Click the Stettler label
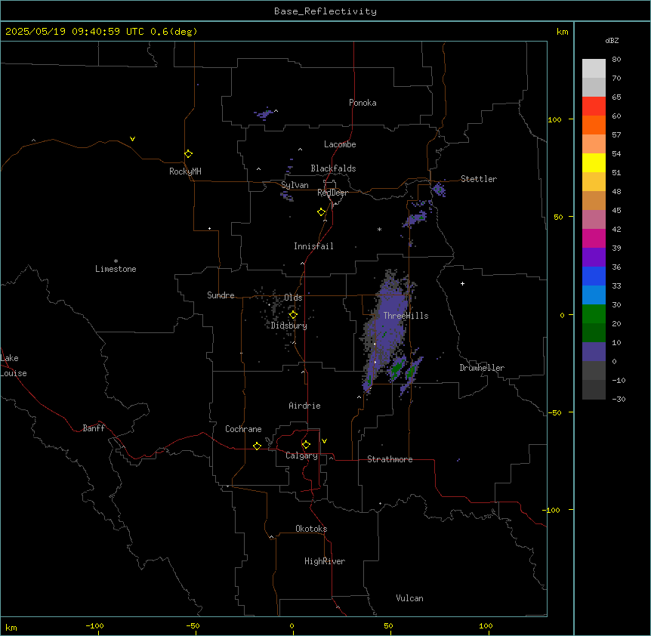This screenshot has width=651, height=636. [x=479, y=179]
